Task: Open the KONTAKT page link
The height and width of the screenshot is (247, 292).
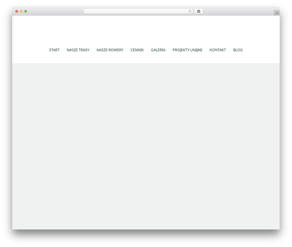Action: [x=218, y=50]
